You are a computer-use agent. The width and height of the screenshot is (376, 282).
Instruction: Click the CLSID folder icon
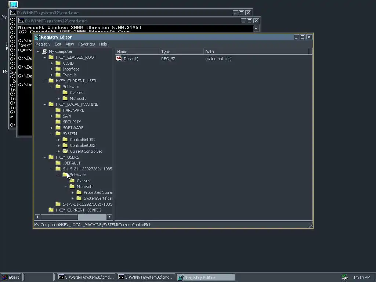coord(58,63)
